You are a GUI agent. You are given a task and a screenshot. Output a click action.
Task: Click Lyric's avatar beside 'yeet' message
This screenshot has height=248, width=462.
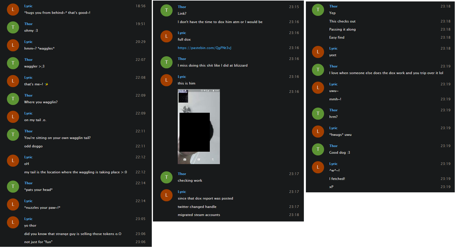(x=318, y=52)
